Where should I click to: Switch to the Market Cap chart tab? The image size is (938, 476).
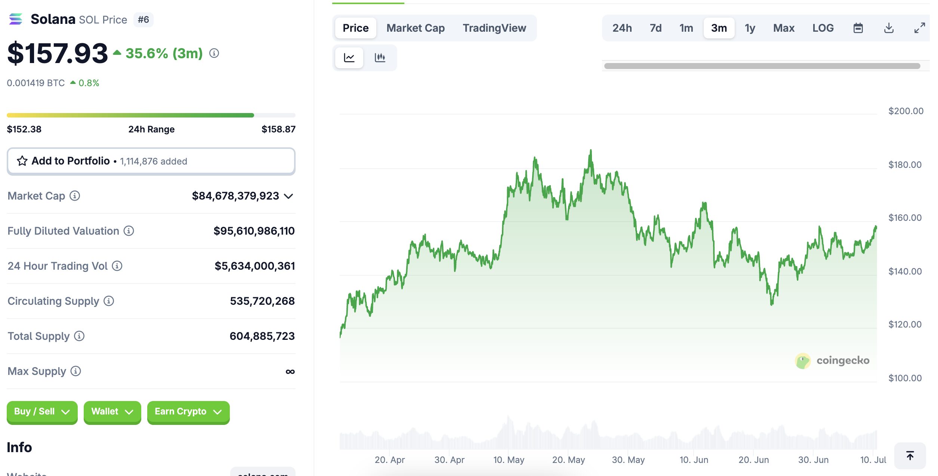[415, 28]
